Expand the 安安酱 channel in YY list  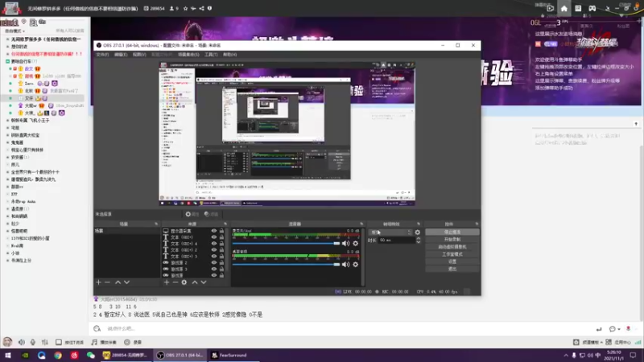(8, 157)
